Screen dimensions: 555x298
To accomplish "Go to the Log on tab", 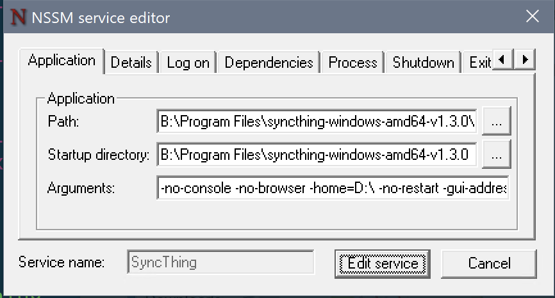I will point(188,63).
